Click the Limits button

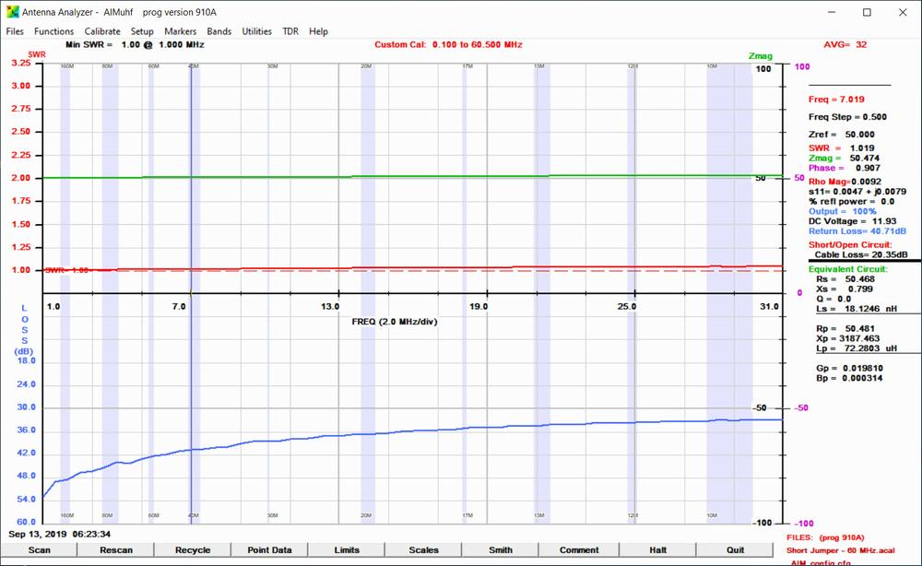coord(348,550)
